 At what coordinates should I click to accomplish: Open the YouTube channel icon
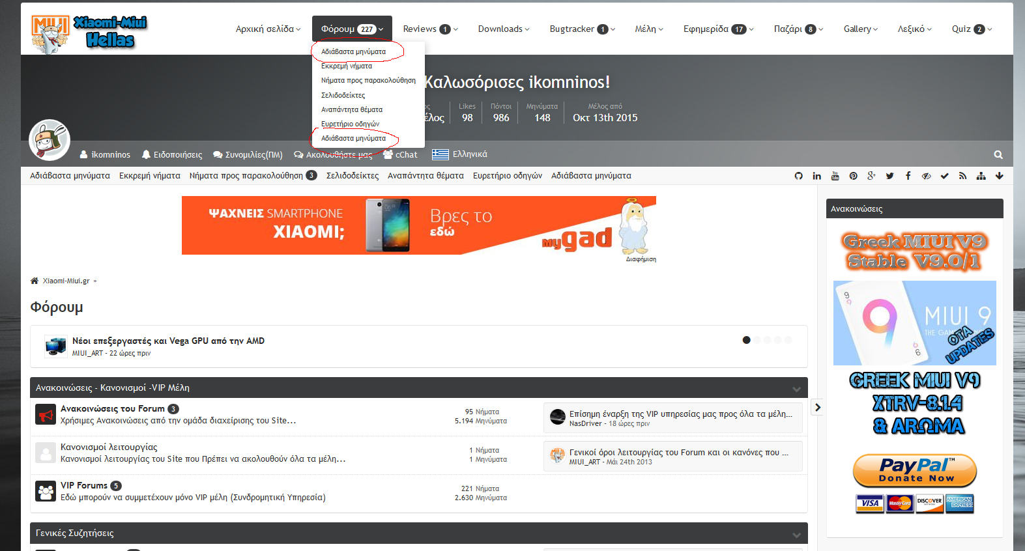click(x=835, y=176)
